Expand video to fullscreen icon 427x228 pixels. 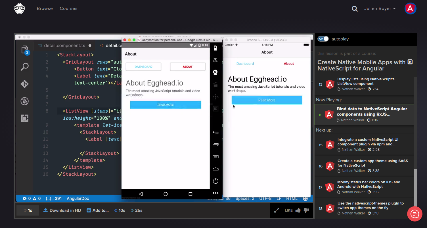coord(277,210)
